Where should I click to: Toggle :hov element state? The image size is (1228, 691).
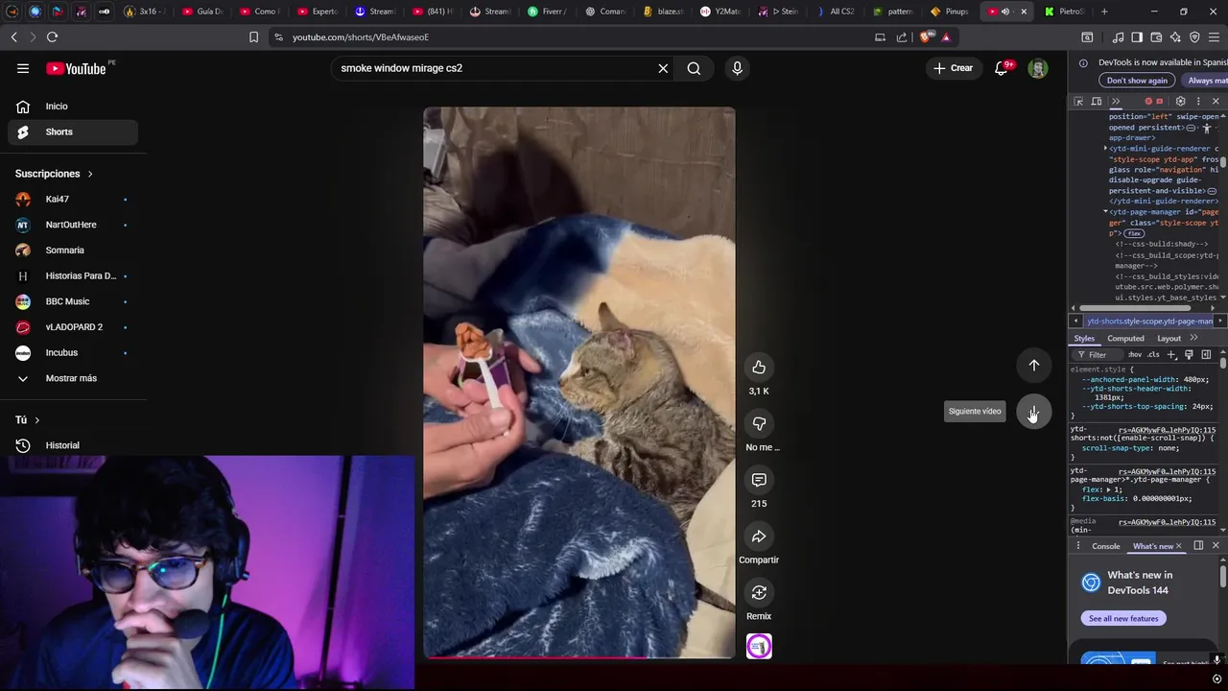1135,355
